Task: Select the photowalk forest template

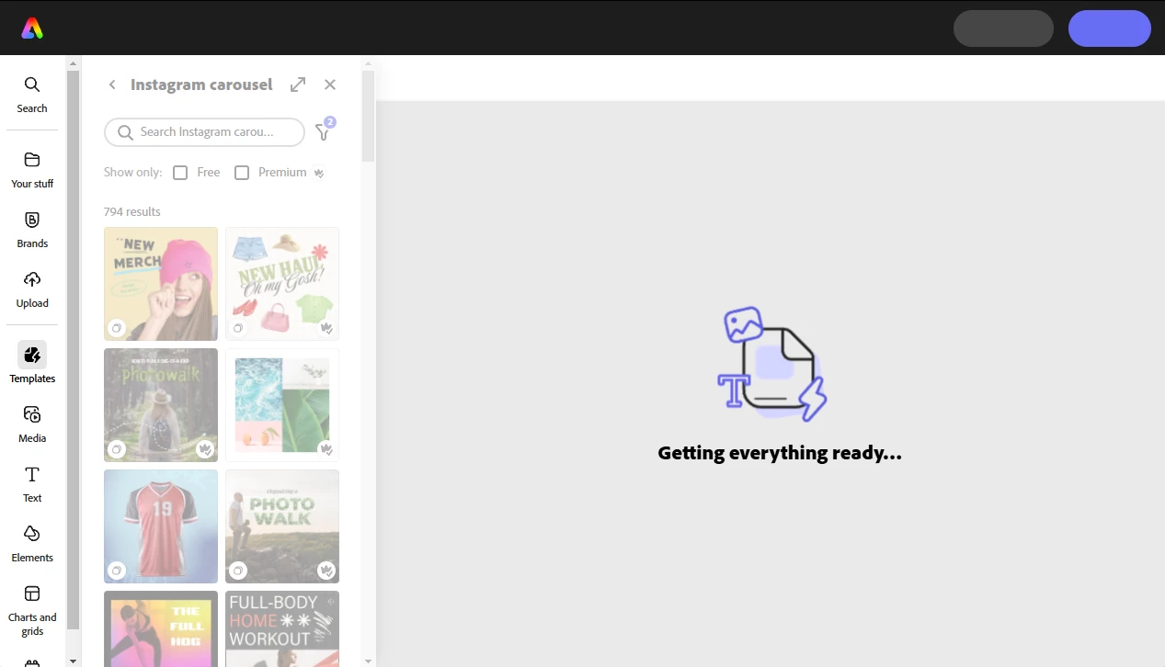Action: click(x=161, y=405)
